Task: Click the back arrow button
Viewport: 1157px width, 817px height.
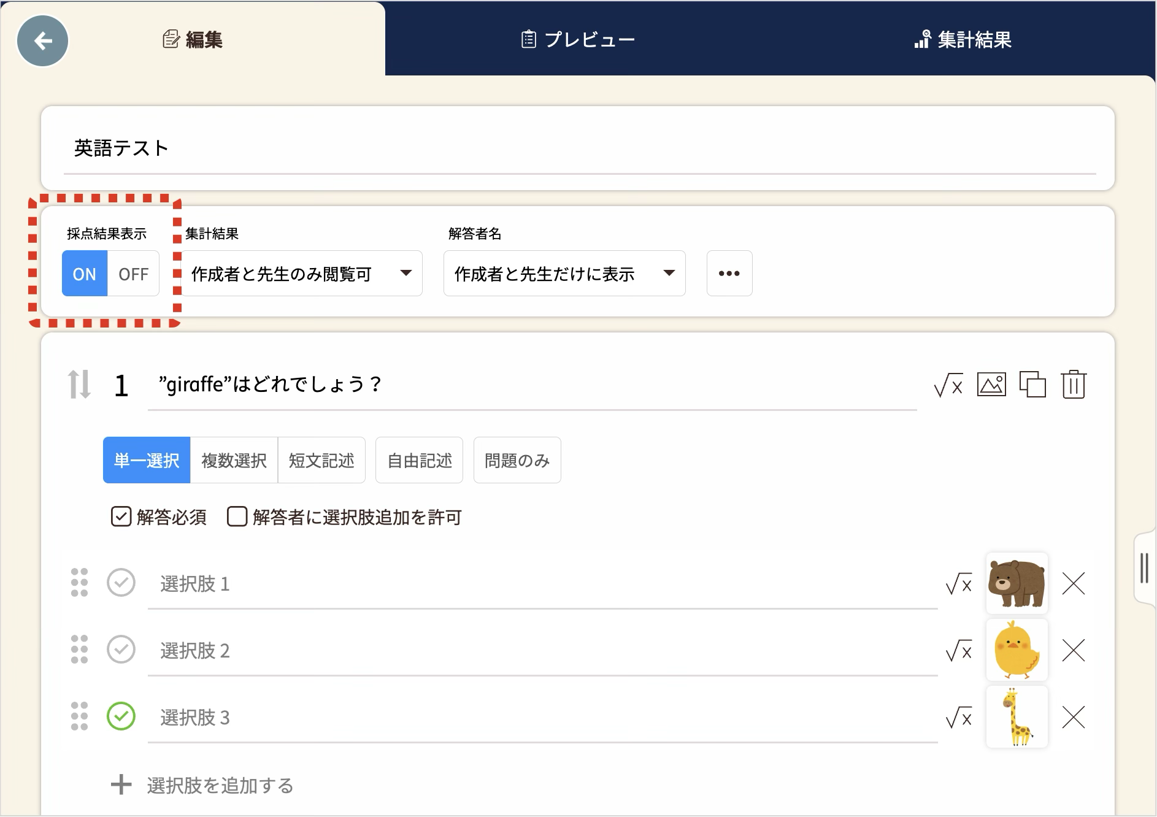Action: (42, 41)
